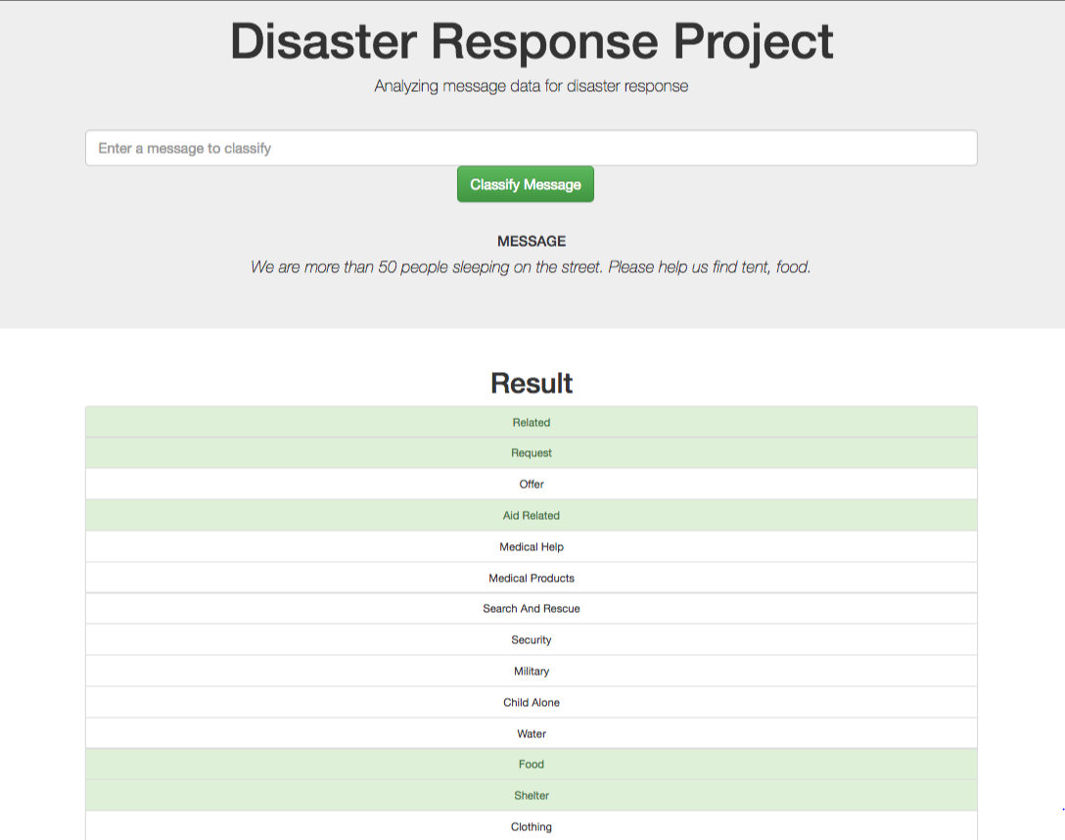Select the Search And Rescue row

coord(532,608)
